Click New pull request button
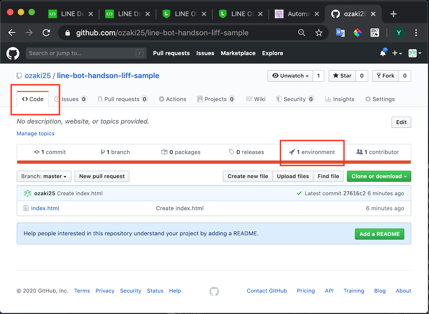The image size is (429, 314). pyautogui.click(x=102, y=176)
